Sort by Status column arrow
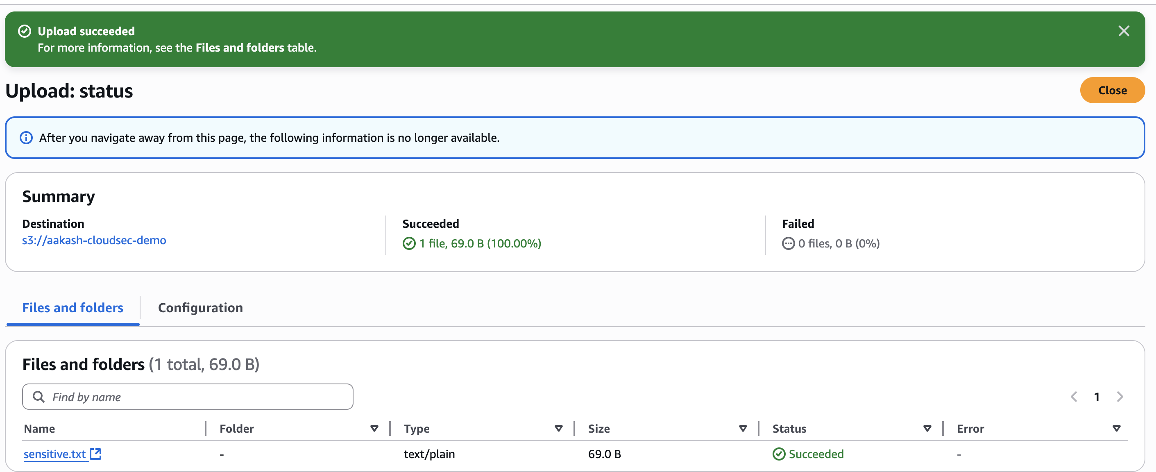 [x=927, y=429]
